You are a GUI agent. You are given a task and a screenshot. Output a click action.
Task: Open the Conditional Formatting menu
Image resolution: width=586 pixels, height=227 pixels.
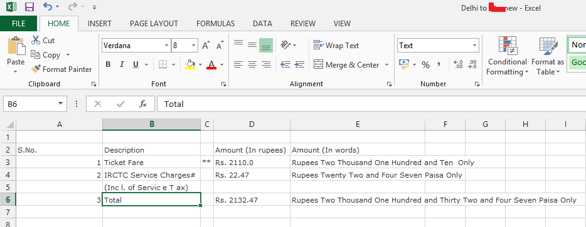pos(507,56)
